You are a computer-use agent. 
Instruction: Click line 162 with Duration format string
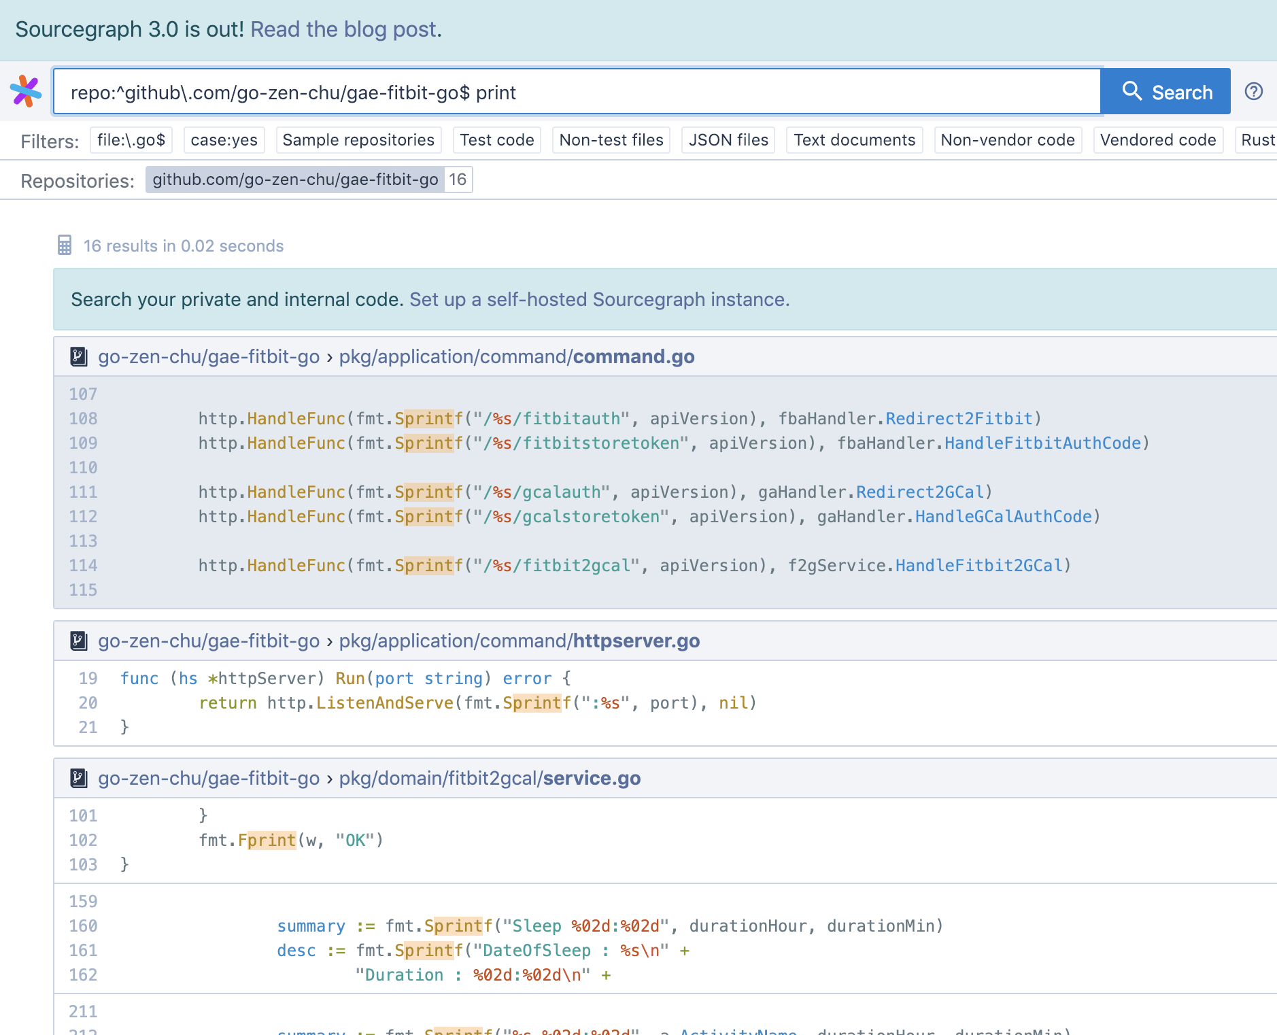(666, 975)
